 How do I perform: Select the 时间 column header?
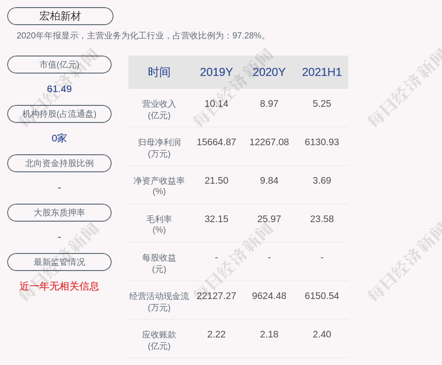click(x=159, y=72)
